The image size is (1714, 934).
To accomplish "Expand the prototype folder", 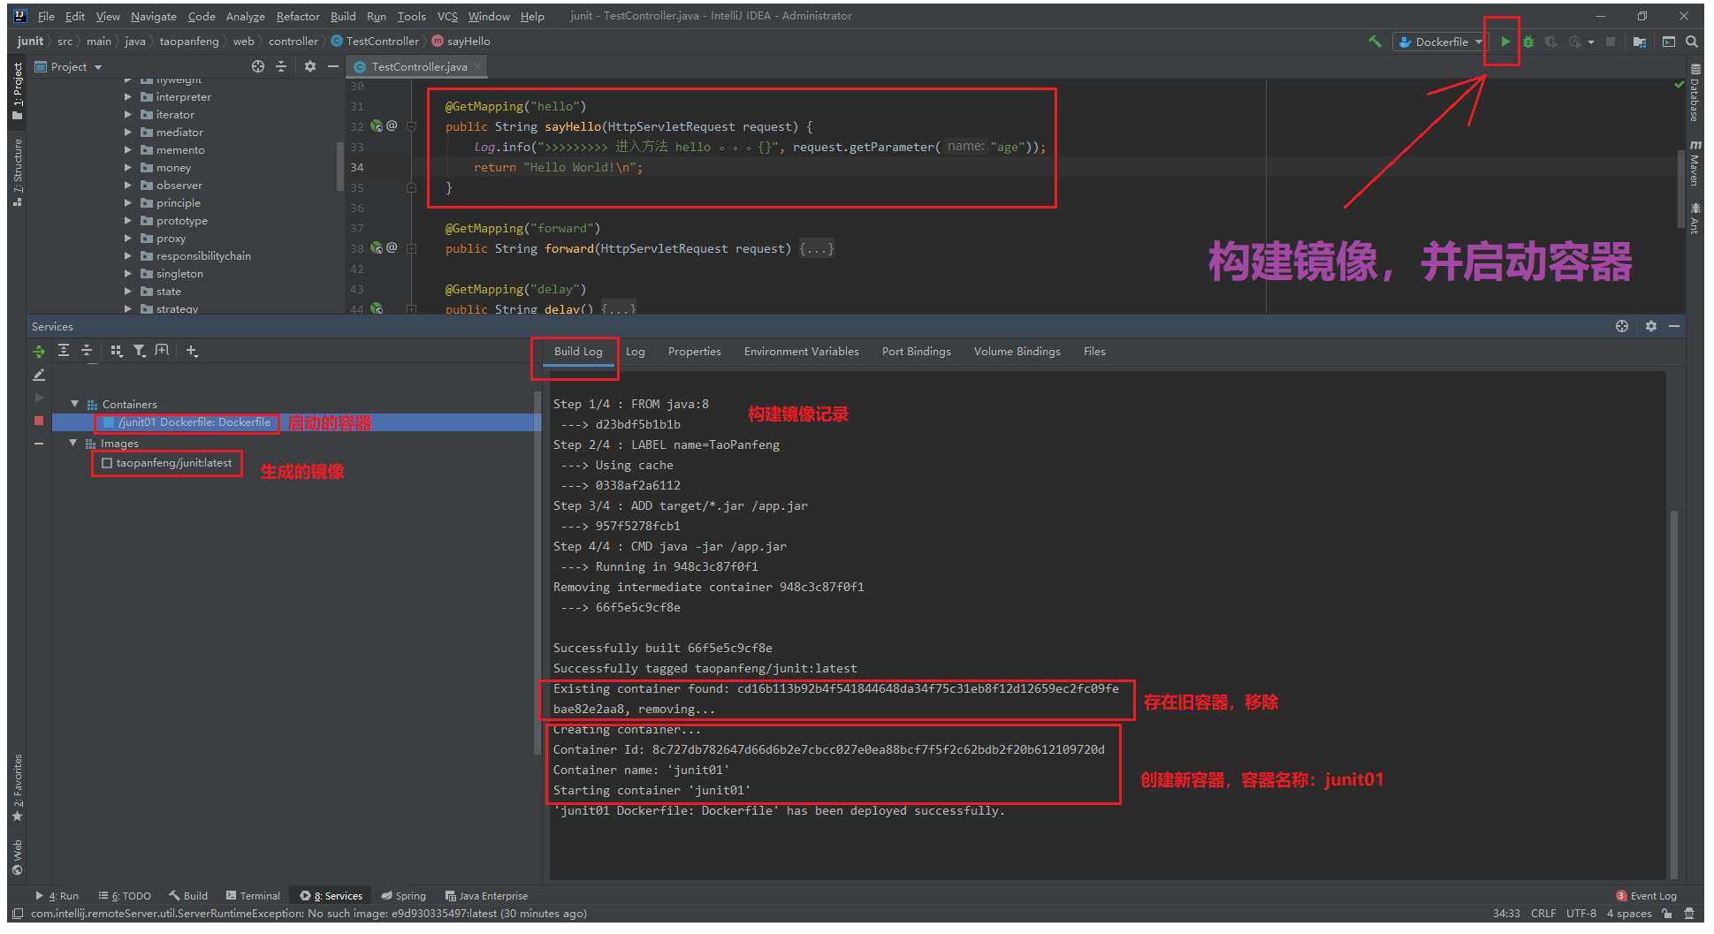I will click(x=128, y=221).
